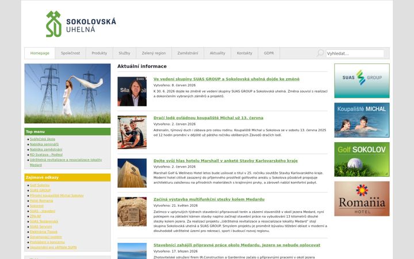Open Svářečská škola link in Top menu

[42, 139]
